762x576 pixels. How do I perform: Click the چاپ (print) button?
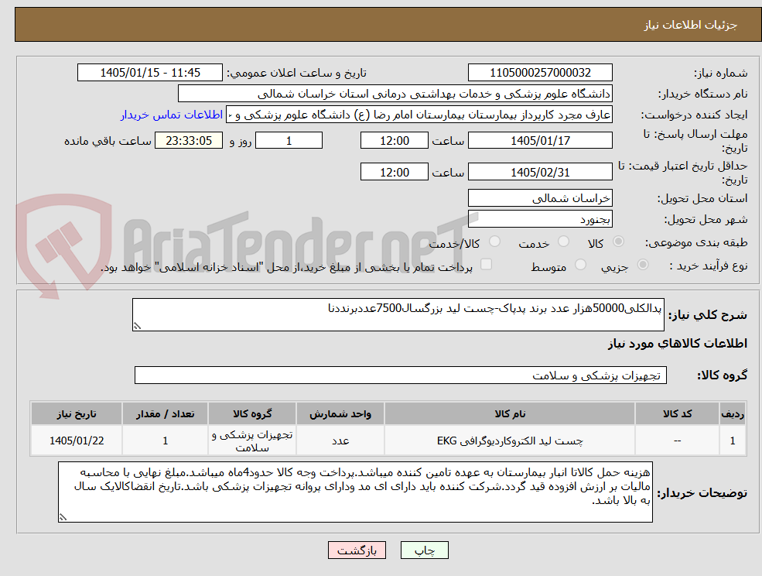(x=424, y=550)
